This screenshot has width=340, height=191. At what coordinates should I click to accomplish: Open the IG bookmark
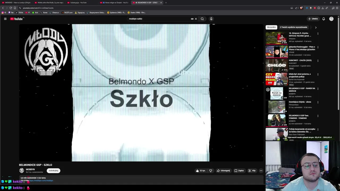tap(4, 12)
